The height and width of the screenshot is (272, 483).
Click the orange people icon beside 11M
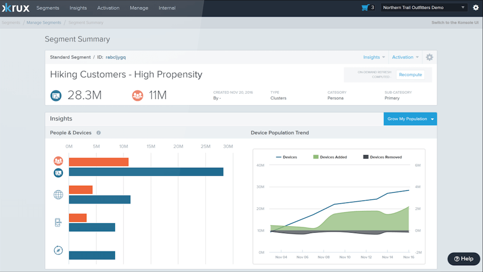(137, 96)
